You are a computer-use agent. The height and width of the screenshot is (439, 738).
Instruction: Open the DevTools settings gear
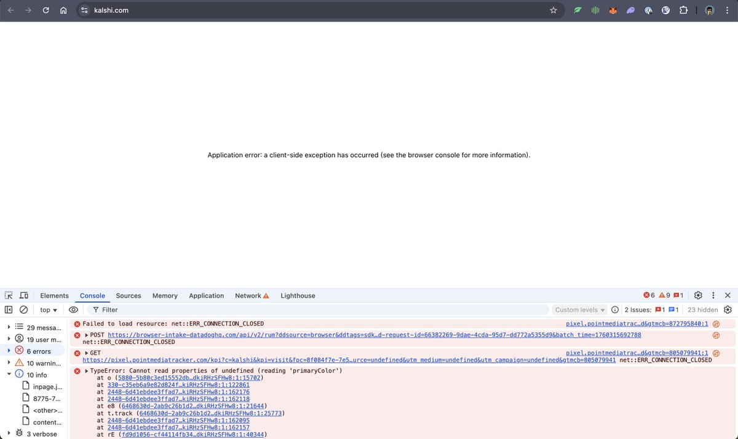698,295
